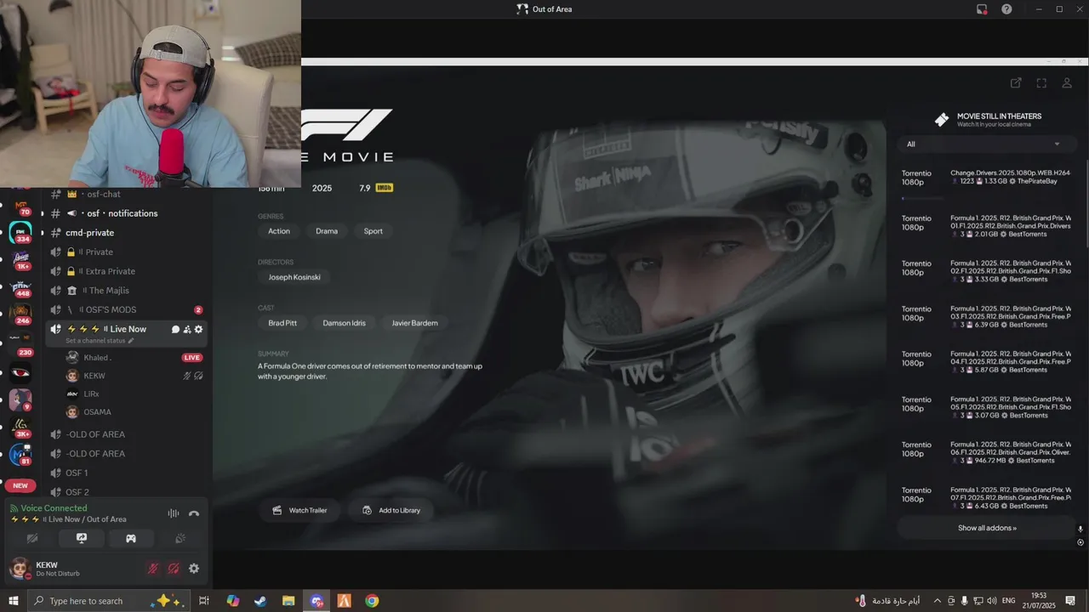Viewport: 1089px width, 612px height.
Task: Click pencil icon next to Set a channel status
Action: tap(131, 341)
